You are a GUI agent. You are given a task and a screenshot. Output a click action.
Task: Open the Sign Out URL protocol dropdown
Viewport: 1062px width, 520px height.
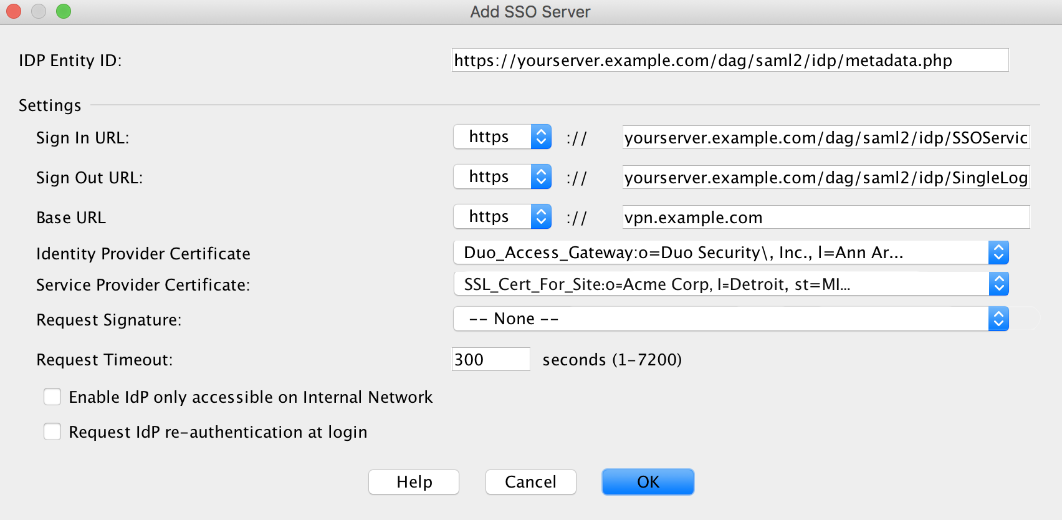[542, 176]
